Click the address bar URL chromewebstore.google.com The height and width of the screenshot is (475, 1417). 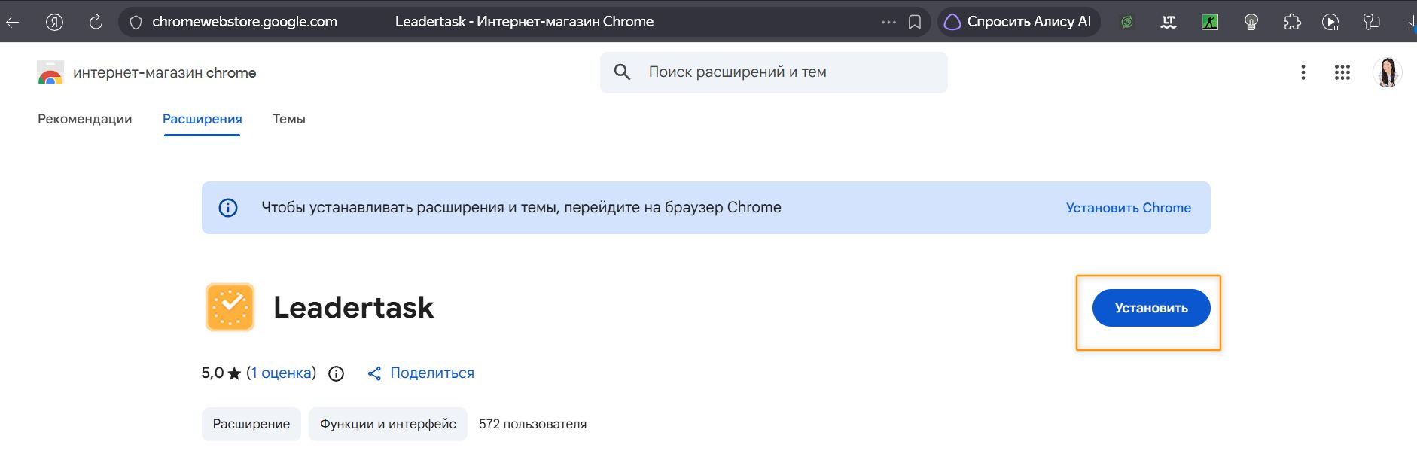click(245, 22)
